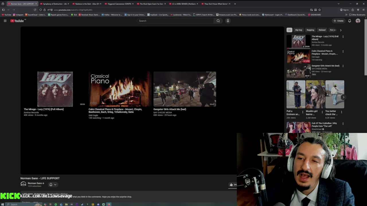367x206 pixels.
Task: Show more filter chips with right arrow
Action: tap(341, 30)
